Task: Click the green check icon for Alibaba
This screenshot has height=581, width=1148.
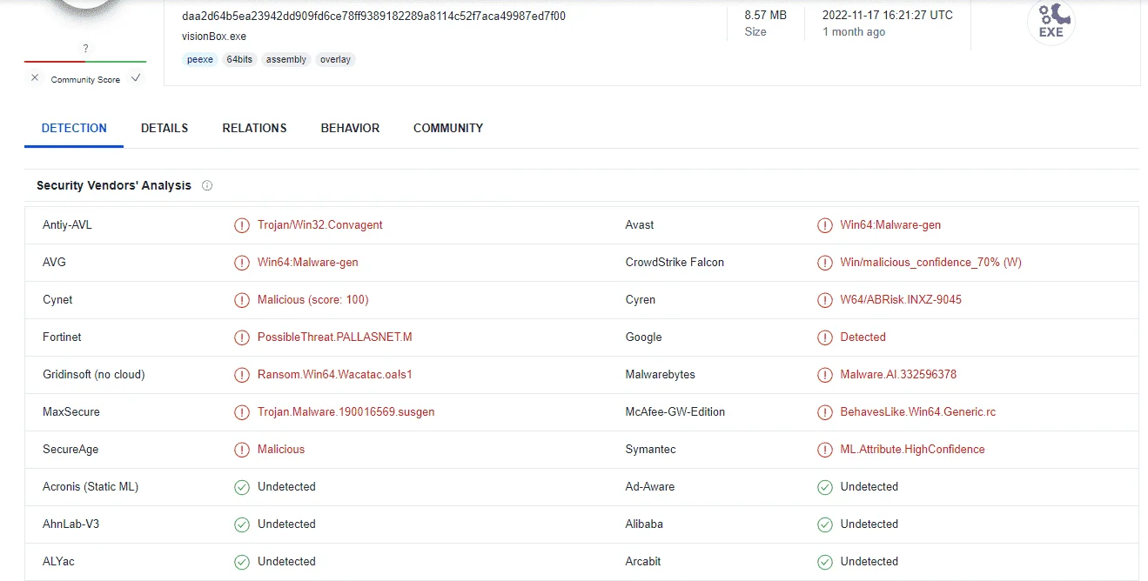Action: coord(824,524)
